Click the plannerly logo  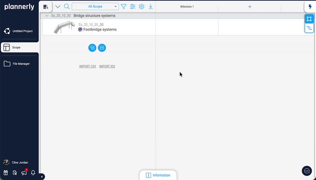coord(19,7)
